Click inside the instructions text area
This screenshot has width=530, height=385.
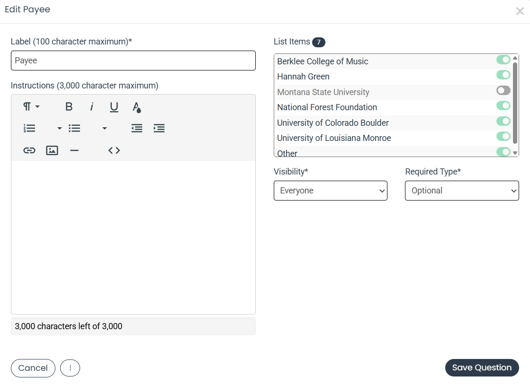[x=133, y=237]
